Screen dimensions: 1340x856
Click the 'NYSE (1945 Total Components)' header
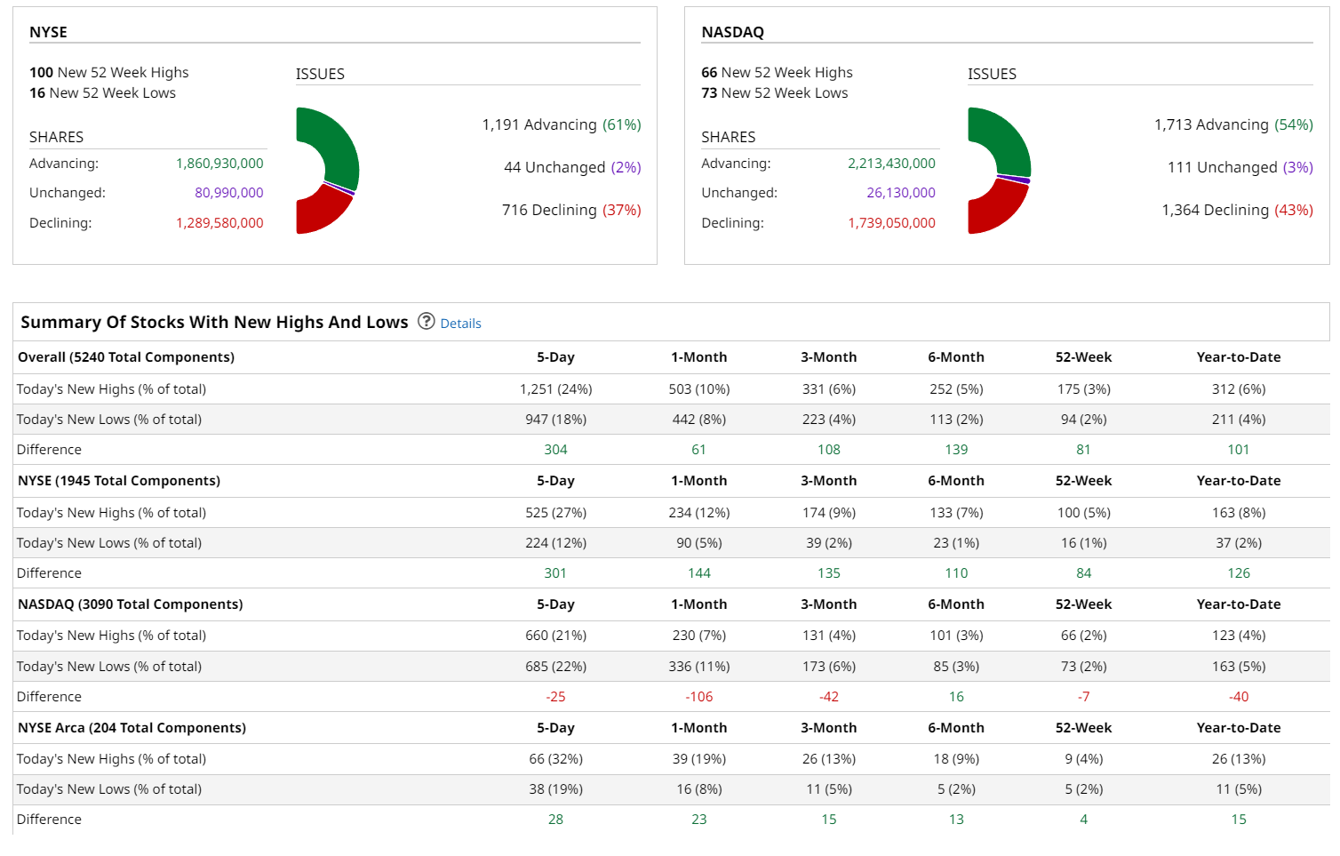pos(119,481)
